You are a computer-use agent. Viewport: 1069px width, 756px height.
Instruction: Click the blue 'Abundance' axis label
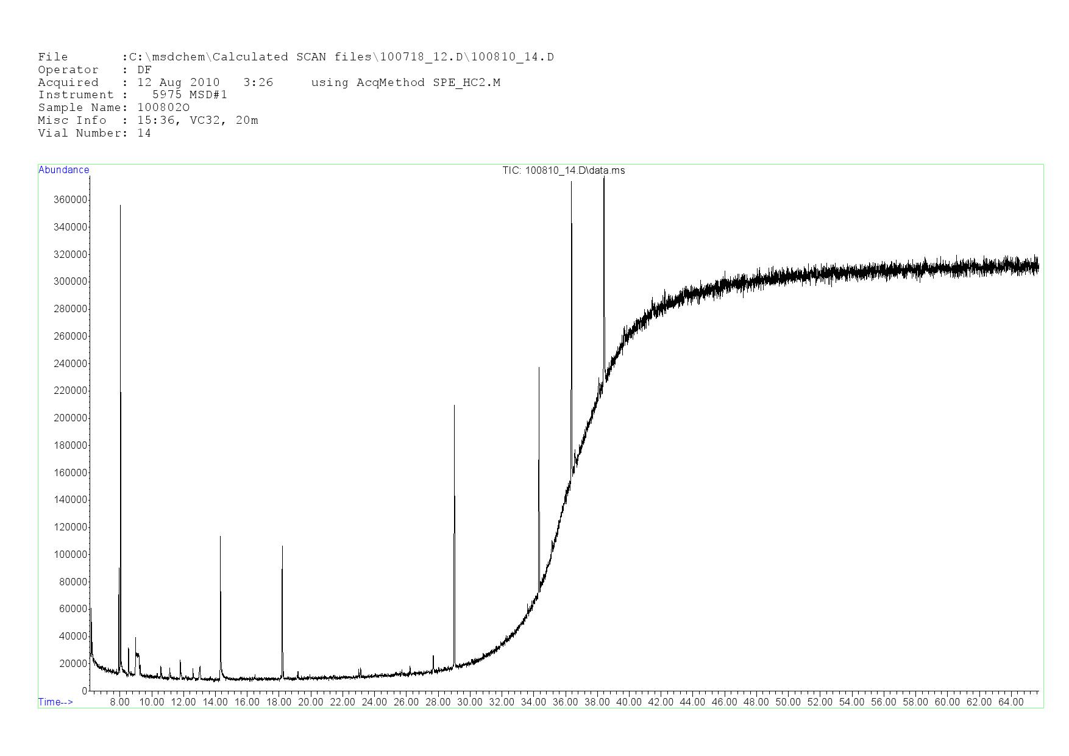(x=63, y=170)
